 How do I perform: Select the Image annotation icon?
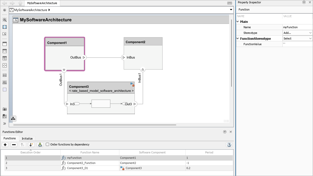(x=4, y=82)
